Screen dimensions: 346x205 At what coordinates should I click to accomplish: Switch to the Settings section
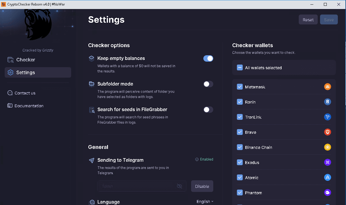(x=25, y=72)
